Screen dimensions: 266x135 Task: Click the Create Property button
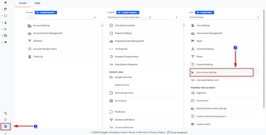click(128, 12)
